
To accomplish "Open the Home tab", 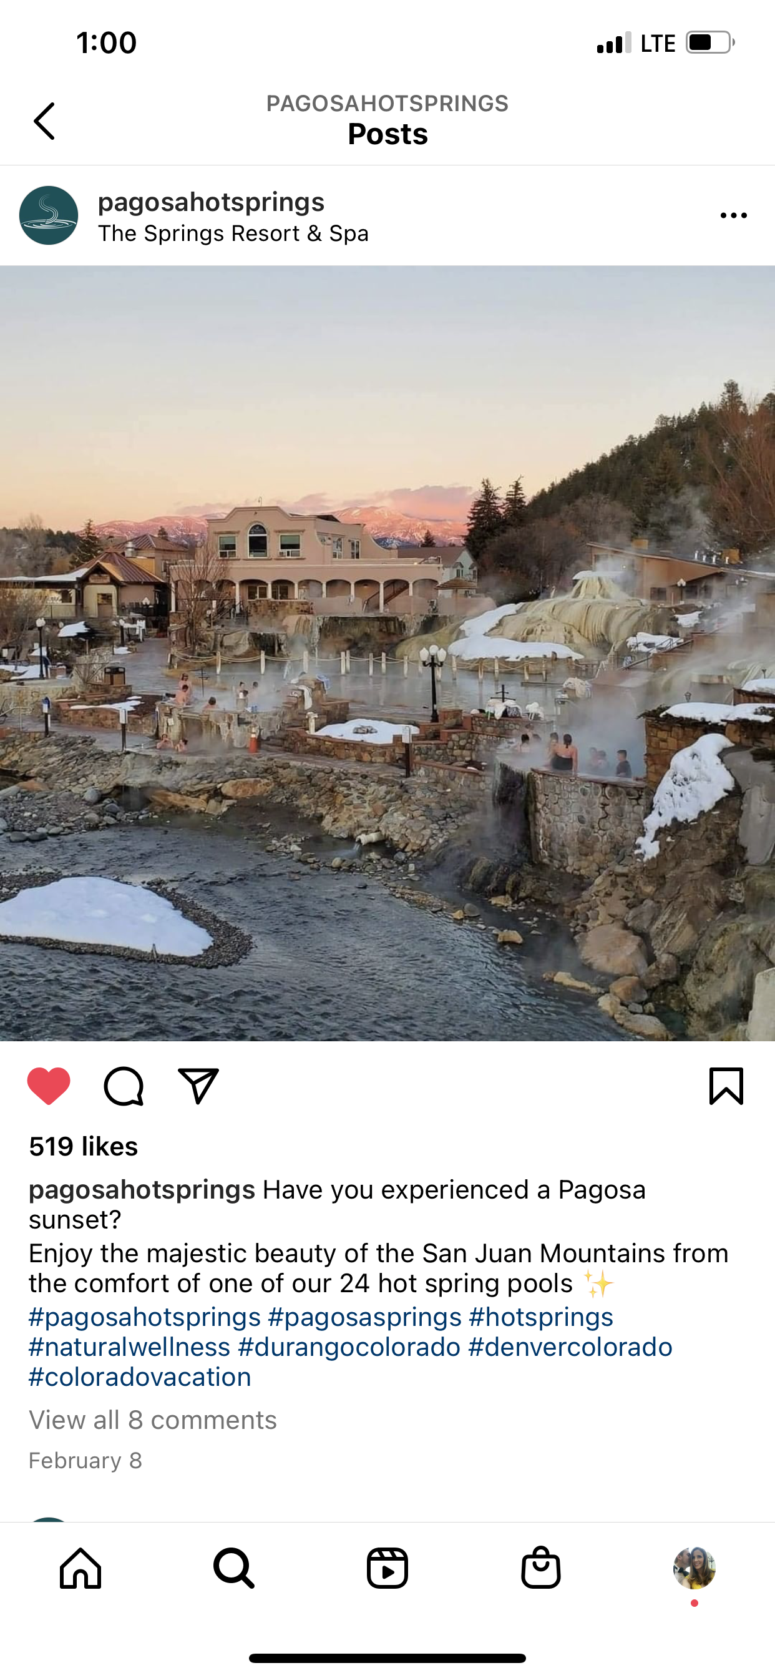I will (x=80, y=1568).
